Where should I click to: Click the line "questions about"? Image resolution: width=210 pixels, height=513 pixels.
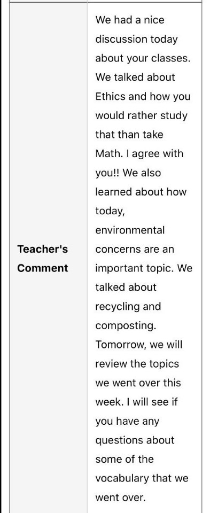135,440
